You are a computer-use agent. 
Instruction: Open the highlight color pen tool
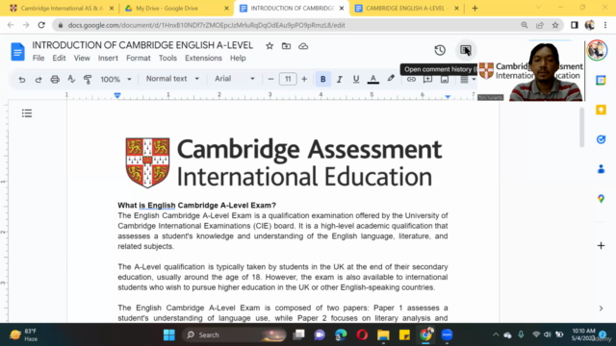pyautogui.click(x=391, y=79)
